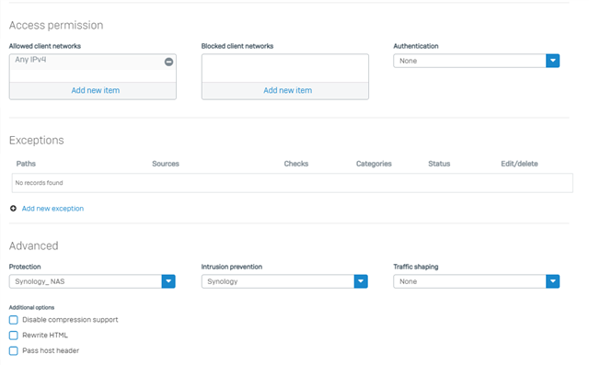This screenshot has height=365, width=589.
Task: Click the plus icon beside Add new exception
Action: (x=13, y=209)
